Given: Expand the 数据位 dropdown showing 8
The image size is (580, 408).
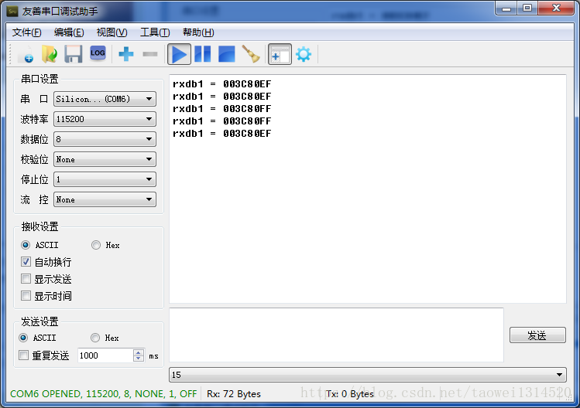Looking at the screenshot, I should pyautogui.click(x=105, y=139).
